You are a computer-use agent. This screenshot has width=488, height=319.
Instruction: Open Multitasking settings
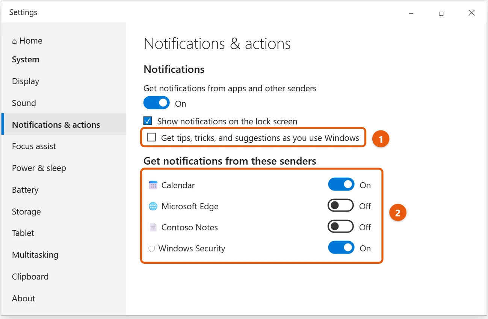35,255
